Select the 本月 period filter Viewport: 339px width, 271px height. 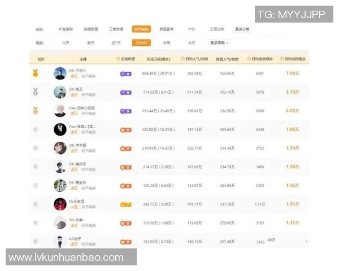[x=192, y=43]
